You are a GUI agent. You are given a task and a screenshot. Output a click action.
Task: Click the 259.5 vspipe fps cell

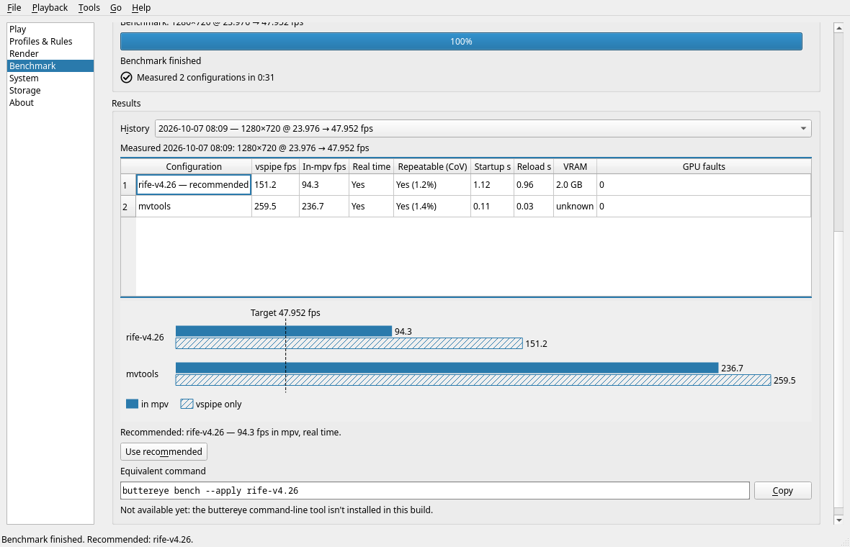pos(275,207)
